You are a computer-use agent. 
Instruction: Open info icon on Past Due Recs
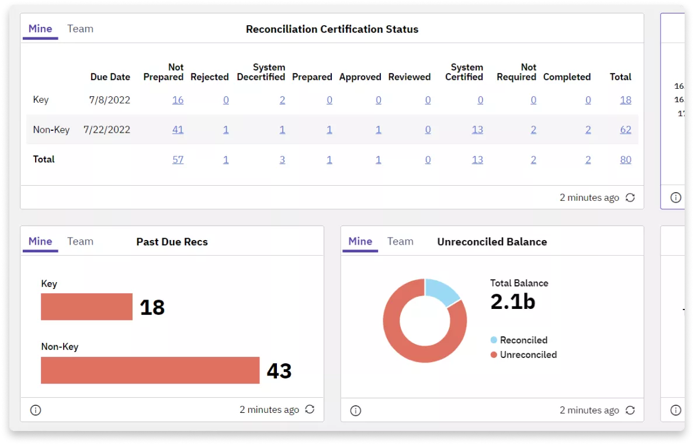36,410
